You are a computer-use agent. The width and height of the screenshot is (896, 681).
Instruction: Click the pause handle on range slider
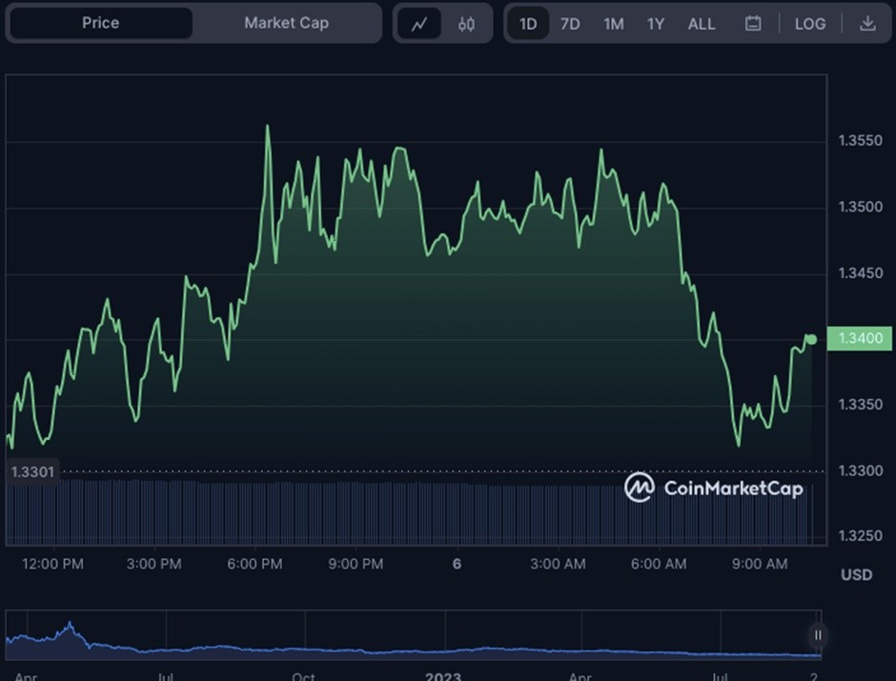pos(818,634)
